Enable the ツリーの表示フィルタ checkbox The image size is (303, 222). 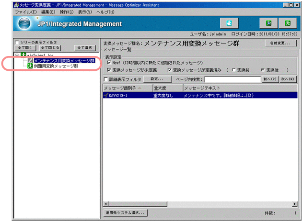(17, 42)
